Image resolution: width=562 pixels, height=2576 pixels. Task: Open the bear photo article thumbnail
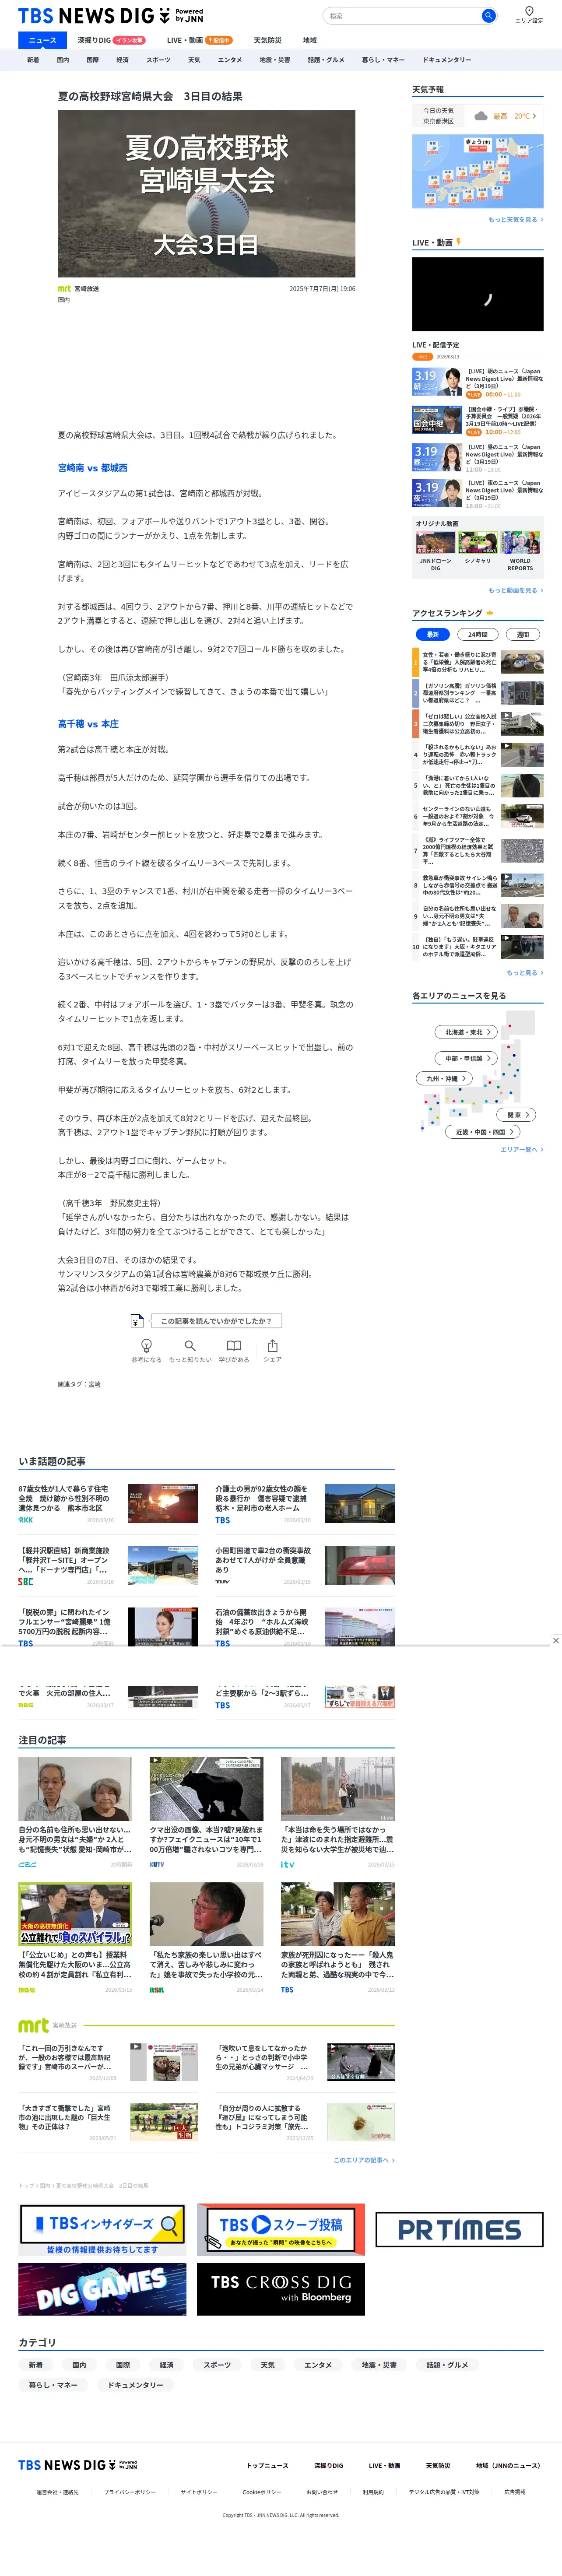207,1789
